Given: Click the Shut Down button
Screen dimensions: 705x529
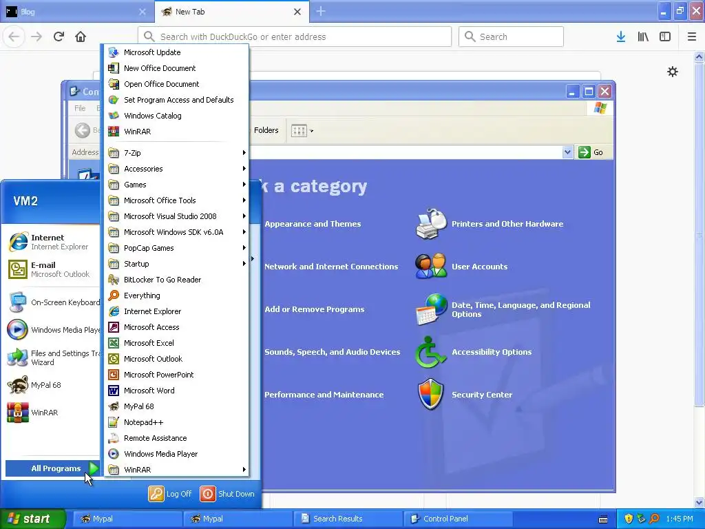Looking at the screenshot, I should 227,494.
